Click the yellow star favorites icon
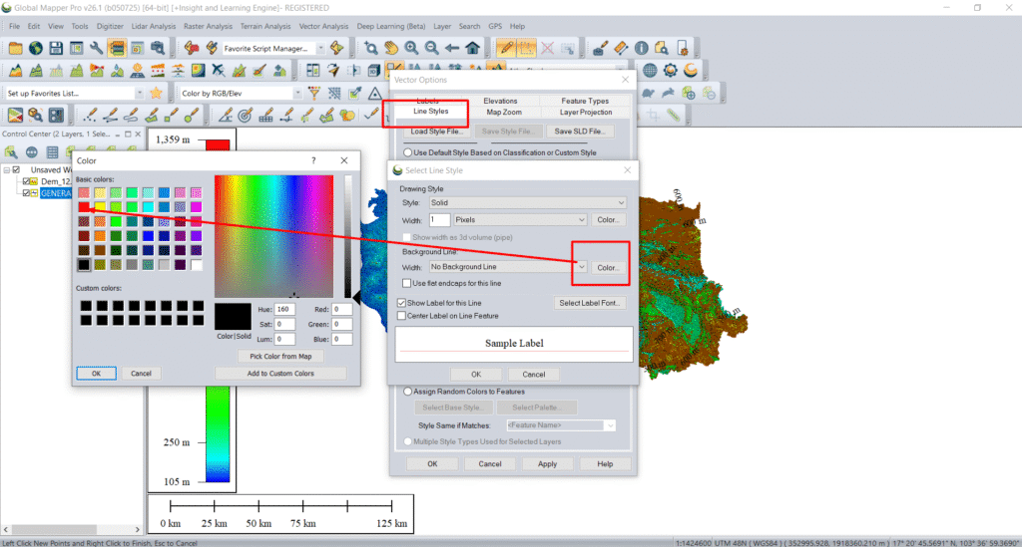This screenshot has height=547, width=1022. tap(156, 93)
